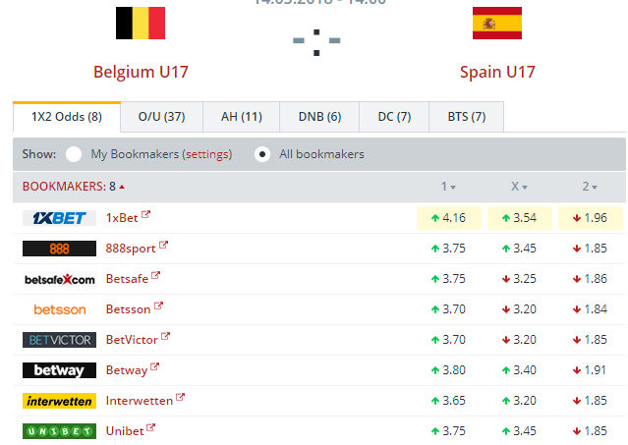Click the Belgium flag icon
Image resolution: width=628 pixels, height=445 pixels.
(141, 23)
